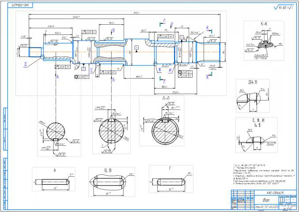Select the detail circle "Ж" on the shaft
The image size is (299, 212).
155,63
